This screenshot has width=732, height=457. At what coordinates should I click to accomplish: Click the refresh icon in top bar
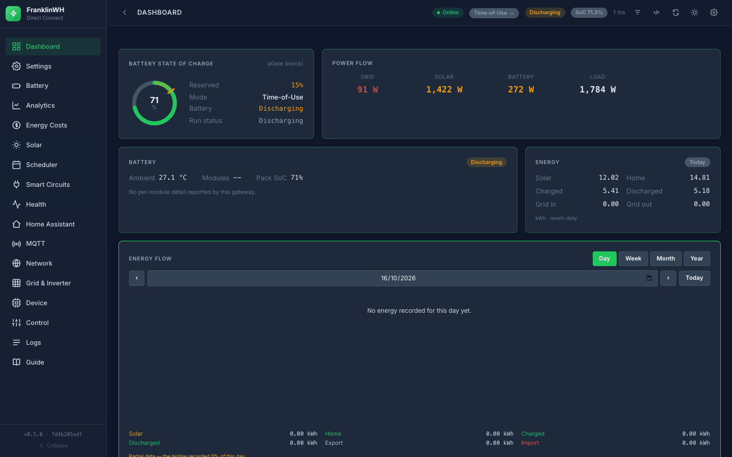click(676, 13)
